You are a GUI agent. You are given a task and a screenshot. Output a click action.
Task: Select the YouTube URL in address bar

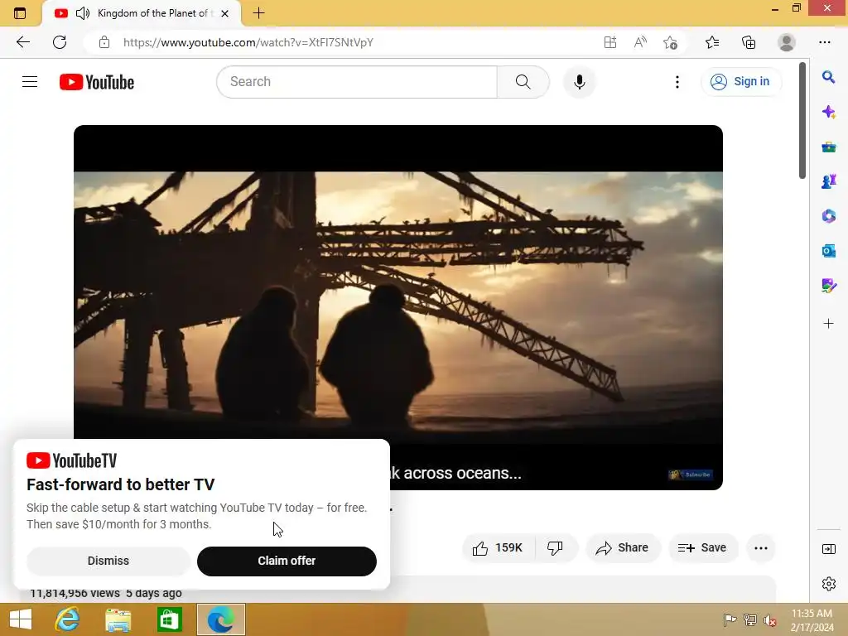tap(248, 42)
